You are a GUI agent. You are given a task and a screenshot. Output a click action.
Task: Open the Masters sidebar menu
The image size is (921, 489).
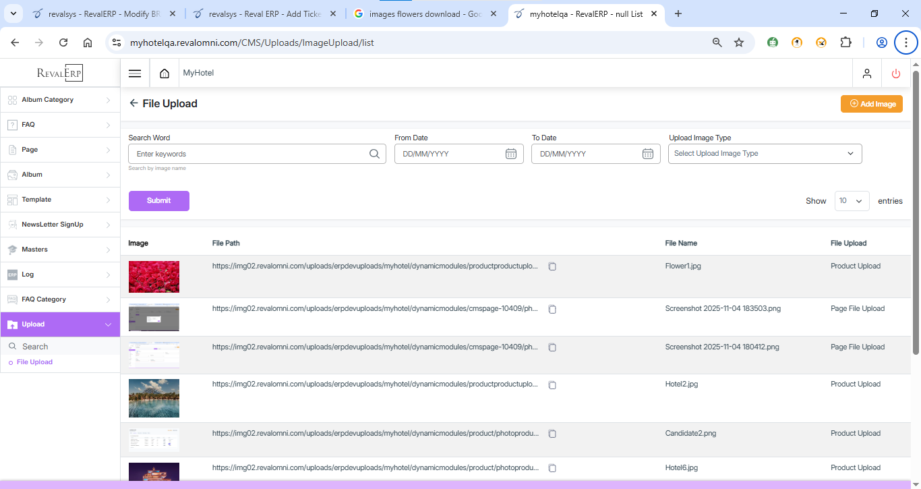pos(60,250)
